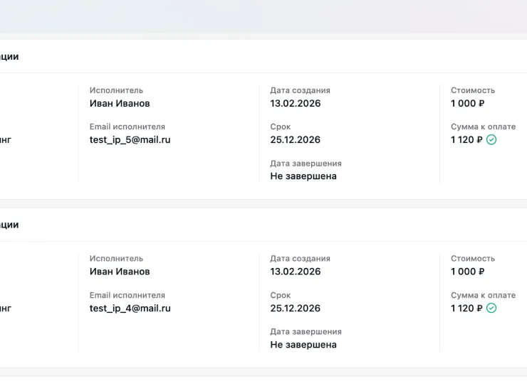Click the 1 000 ₽ cost in the test_ip_4 card
527x381 pixels.
tap(467, 272)
